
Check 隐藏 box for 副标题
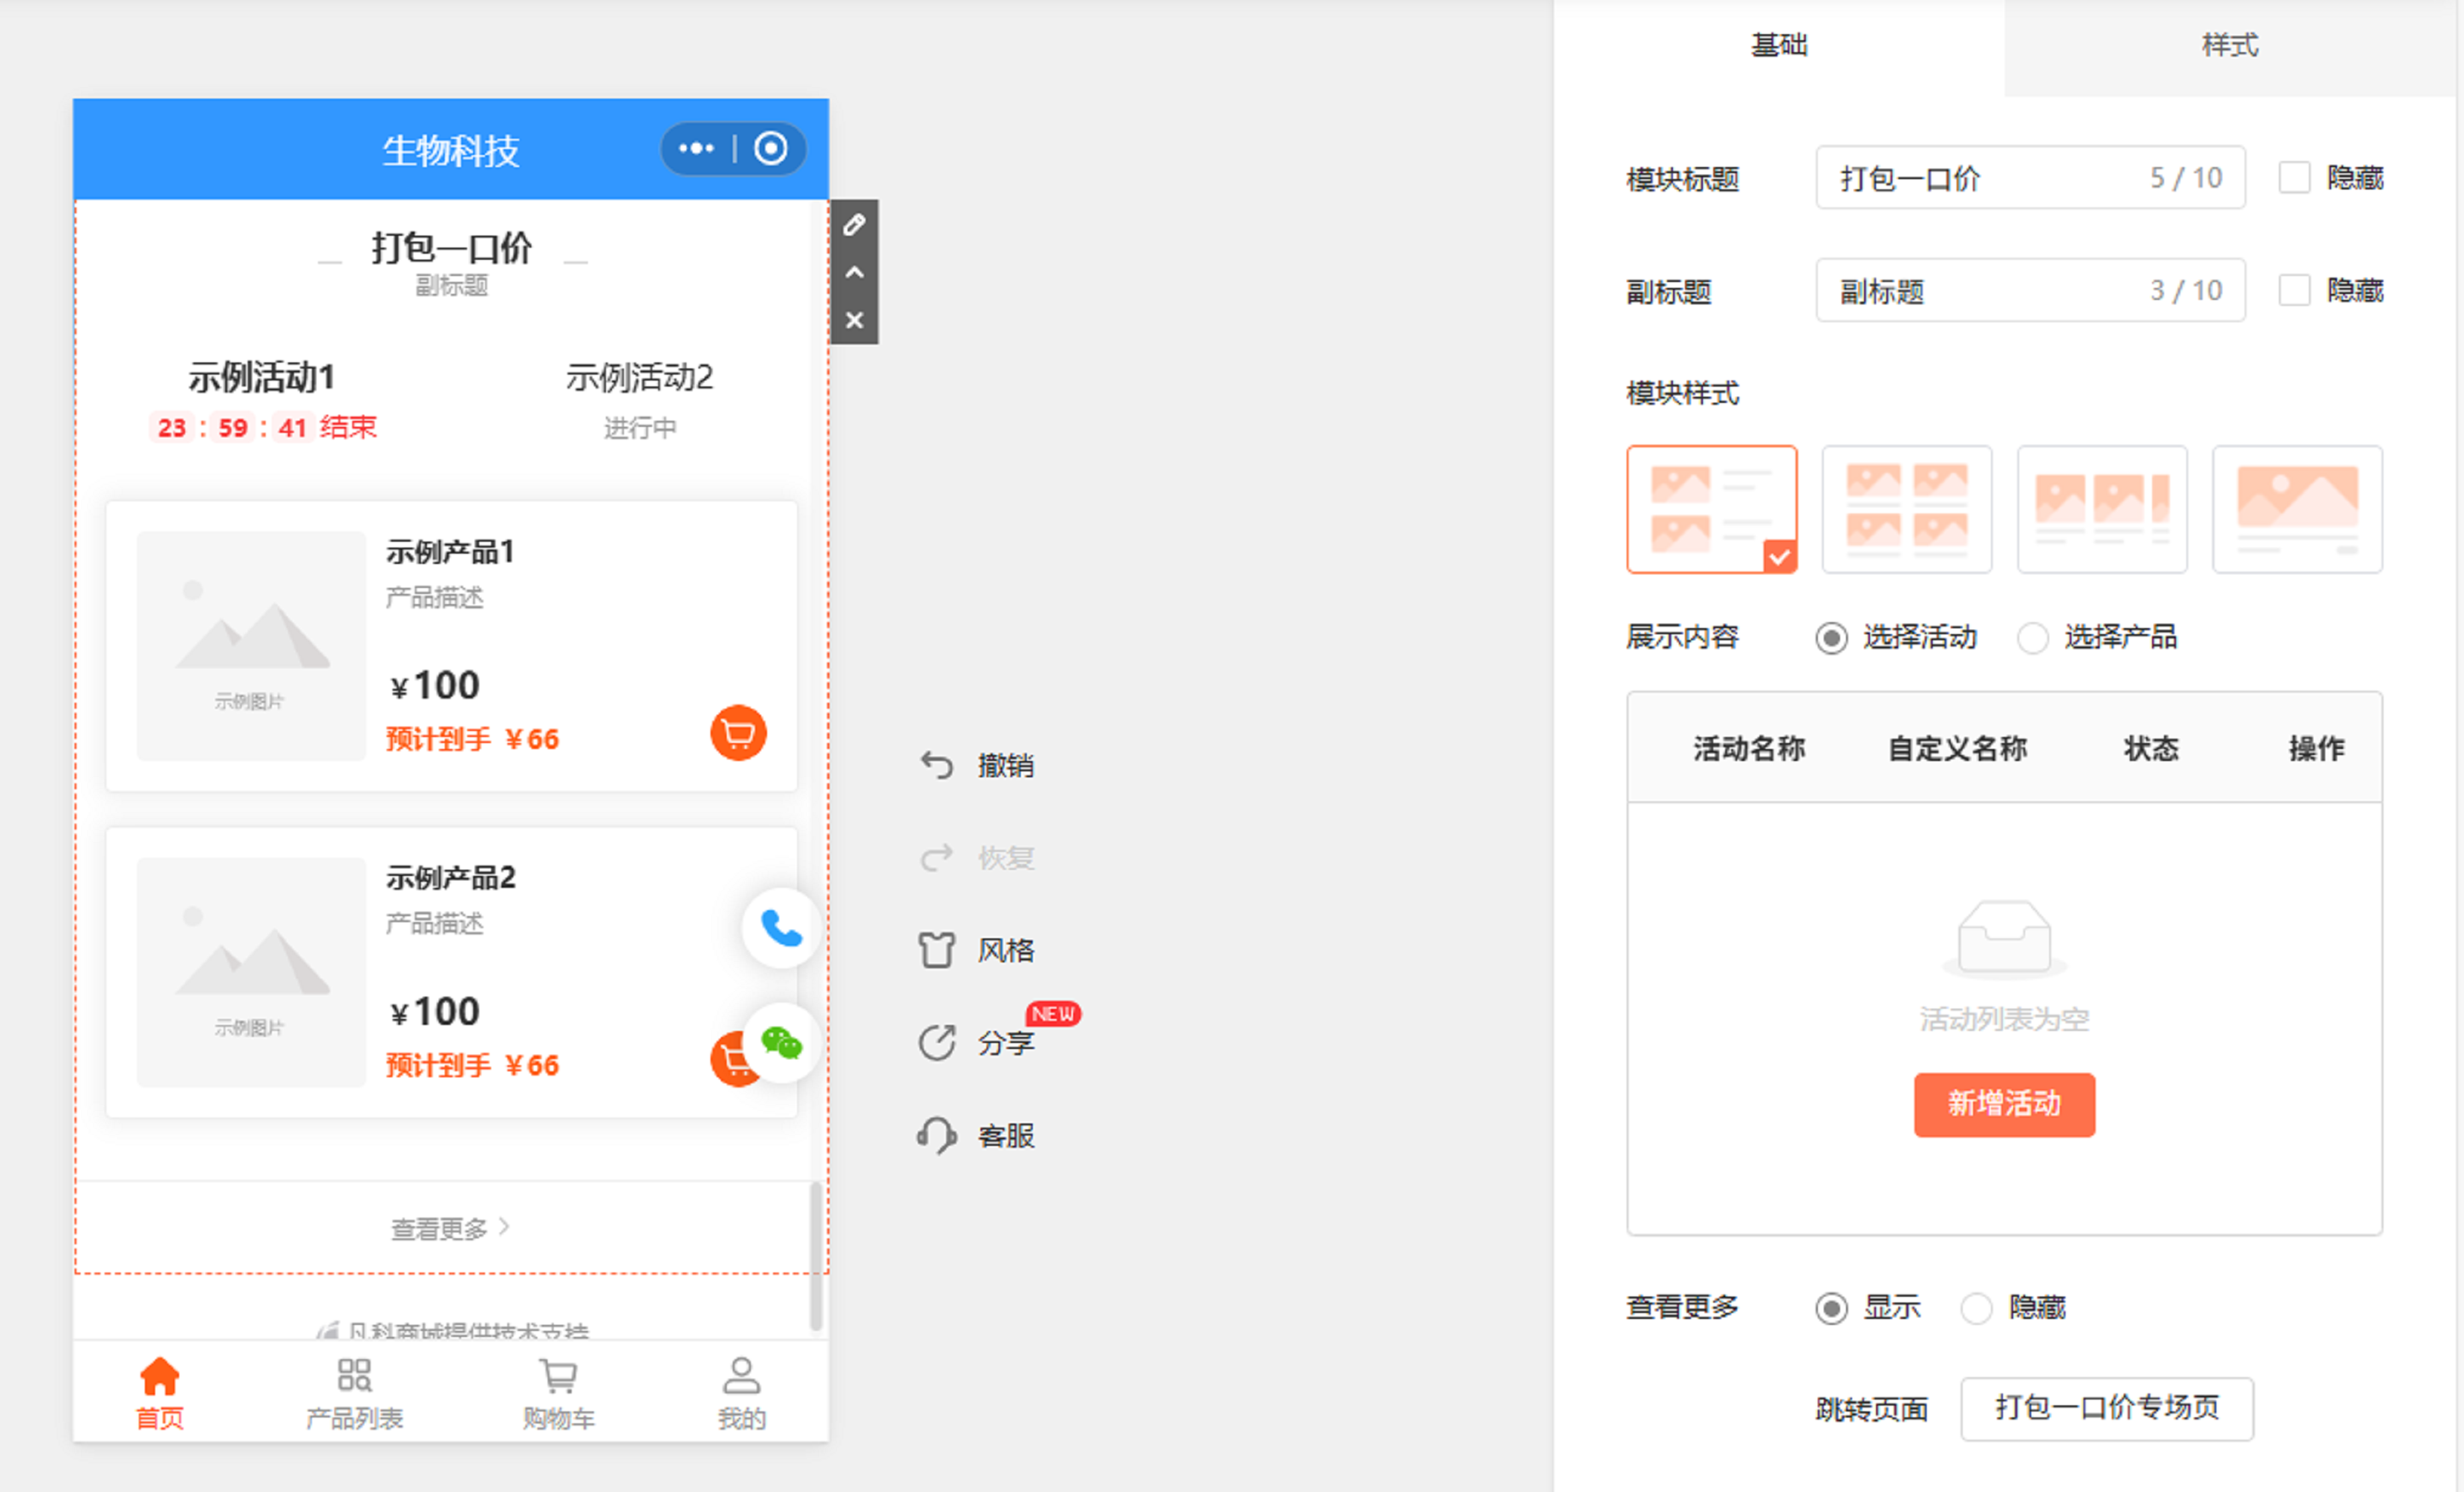click(x=2294, y=291)
